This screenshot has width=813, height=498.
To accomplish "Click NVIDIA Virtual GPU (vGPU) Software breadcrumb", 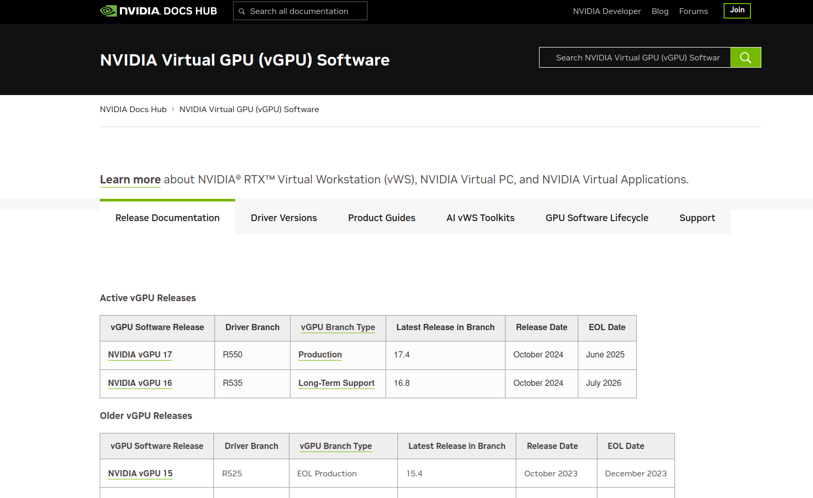I will [249, 110].
